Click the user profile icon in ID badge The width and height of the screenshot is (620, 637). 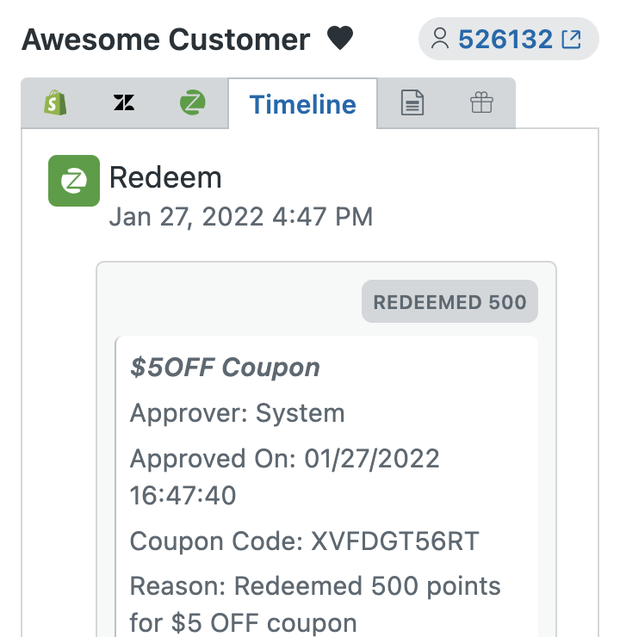pyautogui.click(x=440, y=39)
